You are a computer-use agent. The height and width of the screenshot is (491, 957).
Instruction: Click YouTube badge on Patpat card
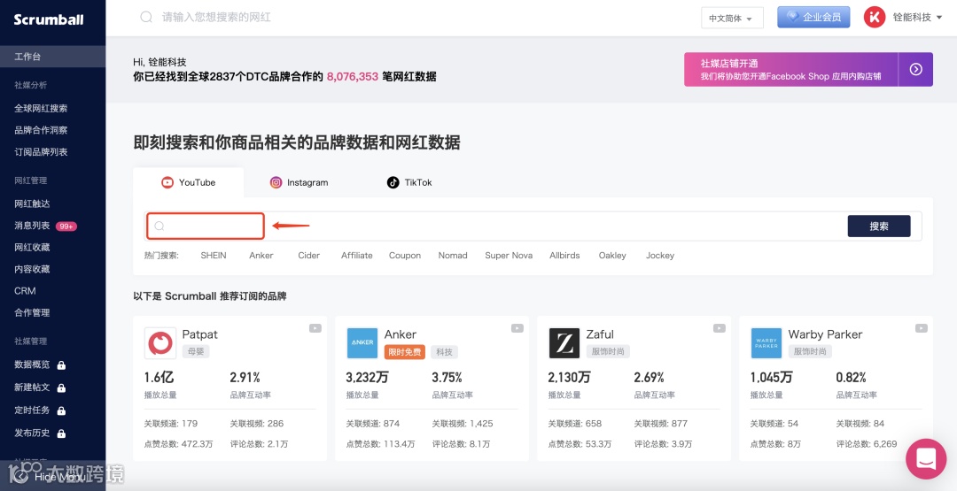(x=315, y=328)
